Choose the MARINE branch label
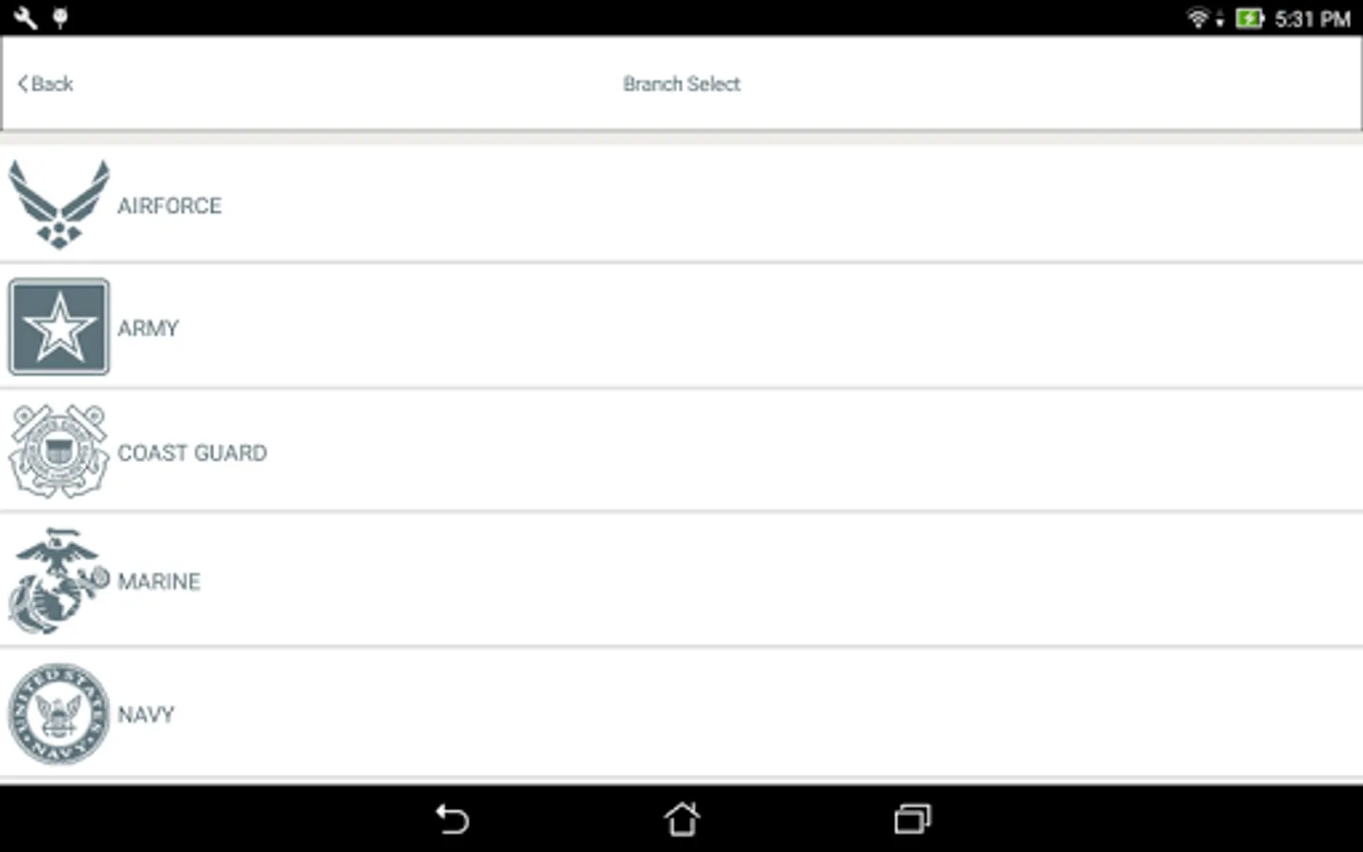 point(159,581)
